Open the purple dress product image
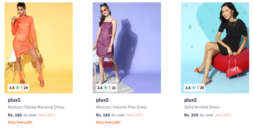 [127, 48]
